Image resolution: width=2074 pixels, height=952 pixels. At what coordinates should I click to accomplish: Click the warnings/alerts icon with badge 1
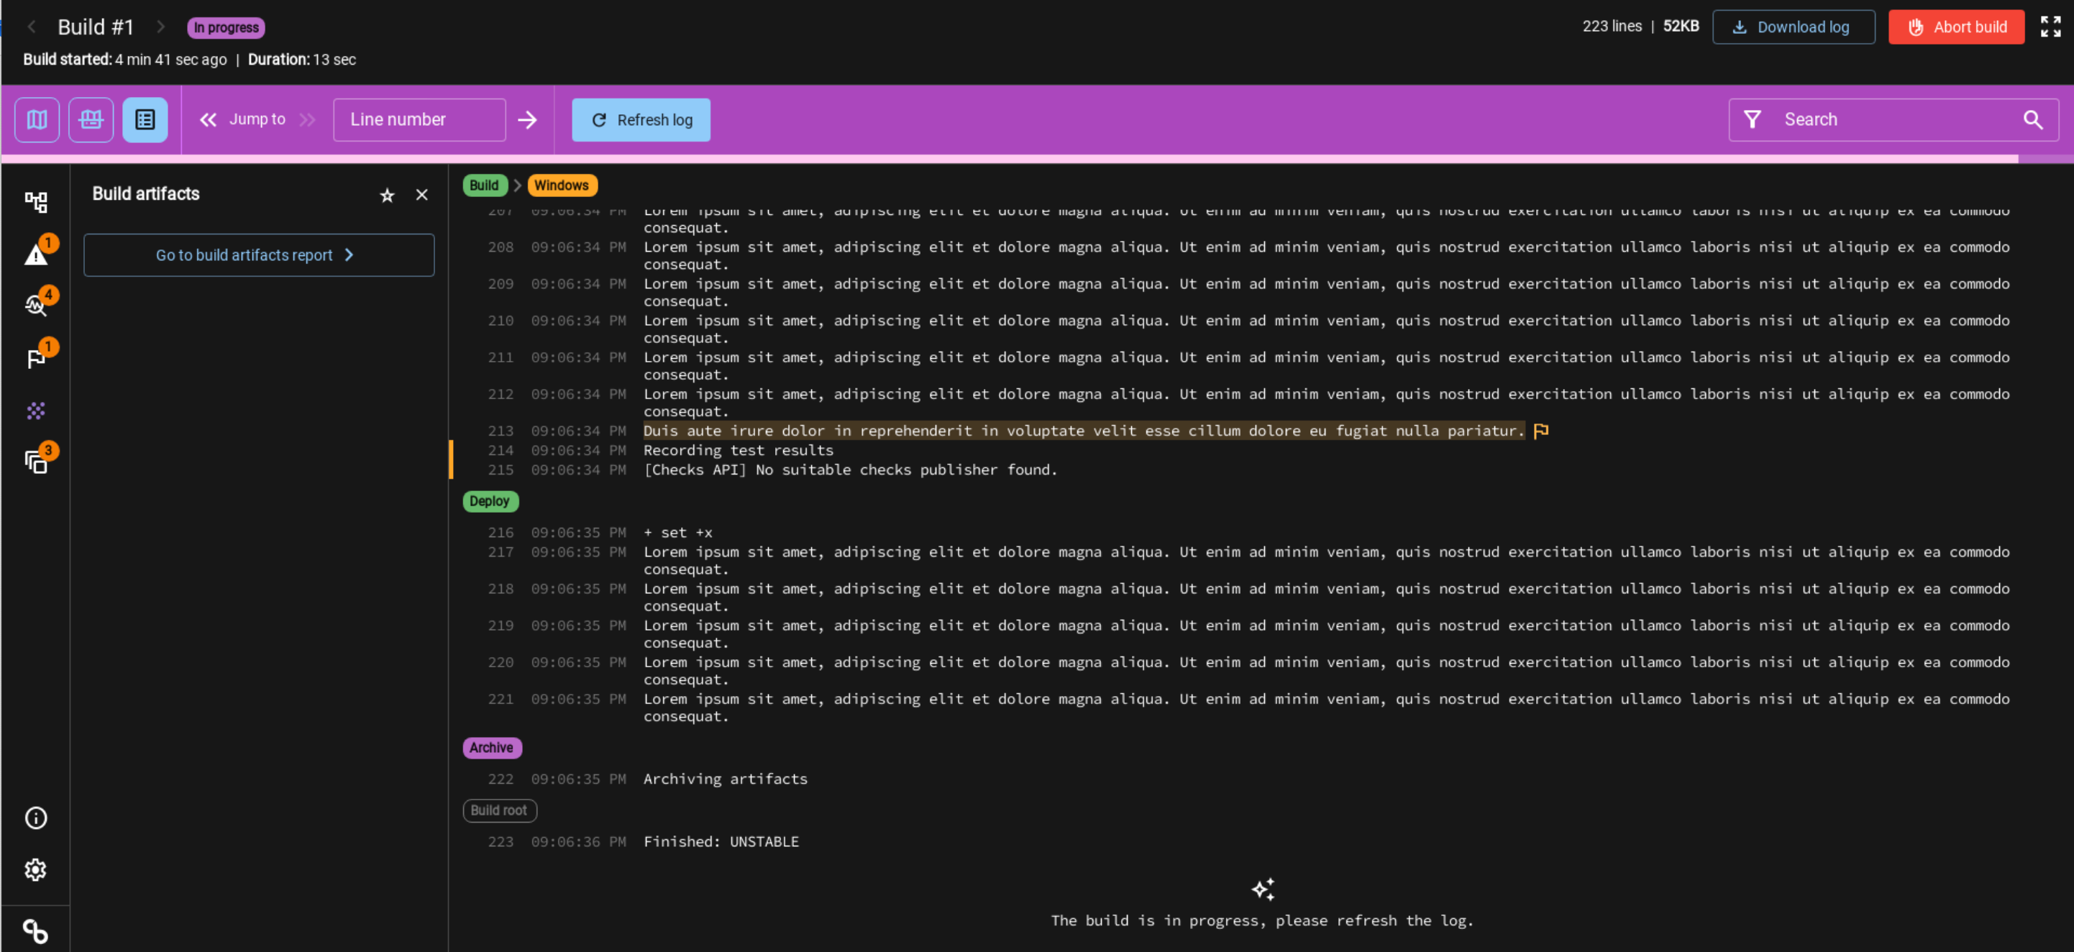click(36, 252)
